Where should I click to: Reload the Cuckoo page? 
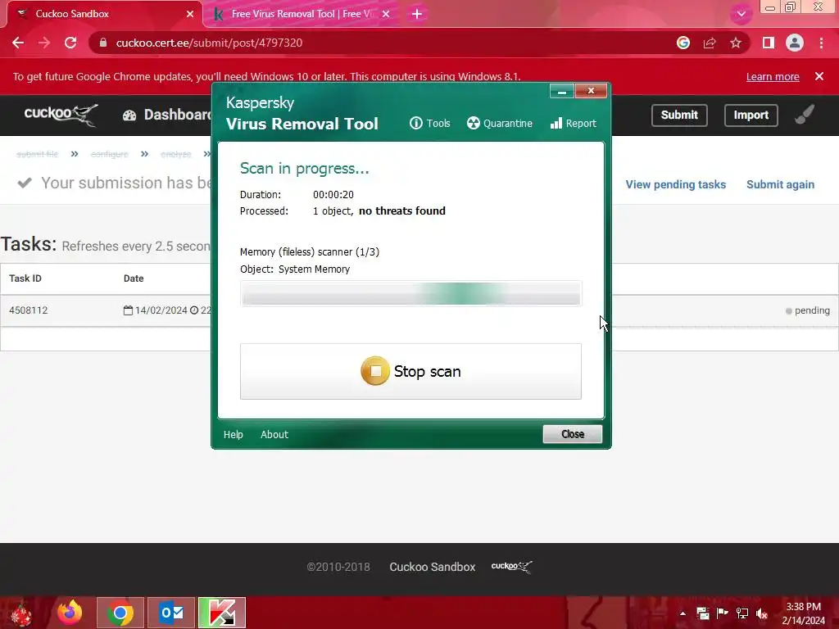(70, 43)
